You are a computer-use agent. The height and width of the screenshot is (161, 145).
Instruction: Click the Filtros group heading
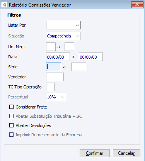(14, 15)
